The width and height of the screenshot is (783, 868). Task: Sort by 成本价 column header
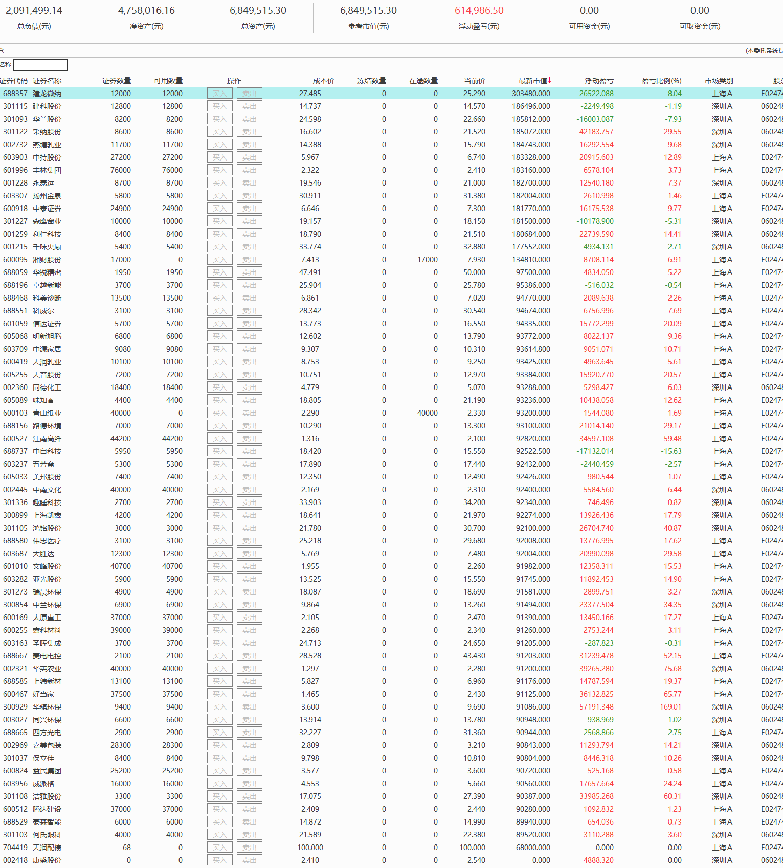(324, 81)
